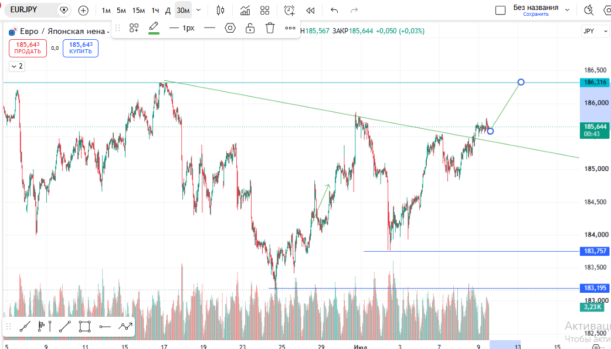This screenshot has height=349, width=611.
Task: Open the indicators panel
Action: (x=245, y=11)
